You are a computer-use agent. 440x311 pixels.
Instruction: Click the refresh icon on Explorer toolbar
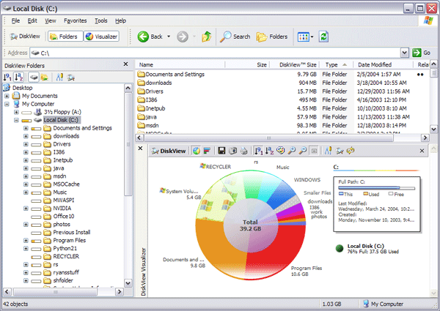coord(323,37)
